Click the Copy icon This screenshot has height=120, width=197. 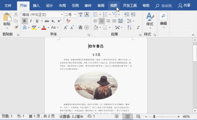point(16,21)
